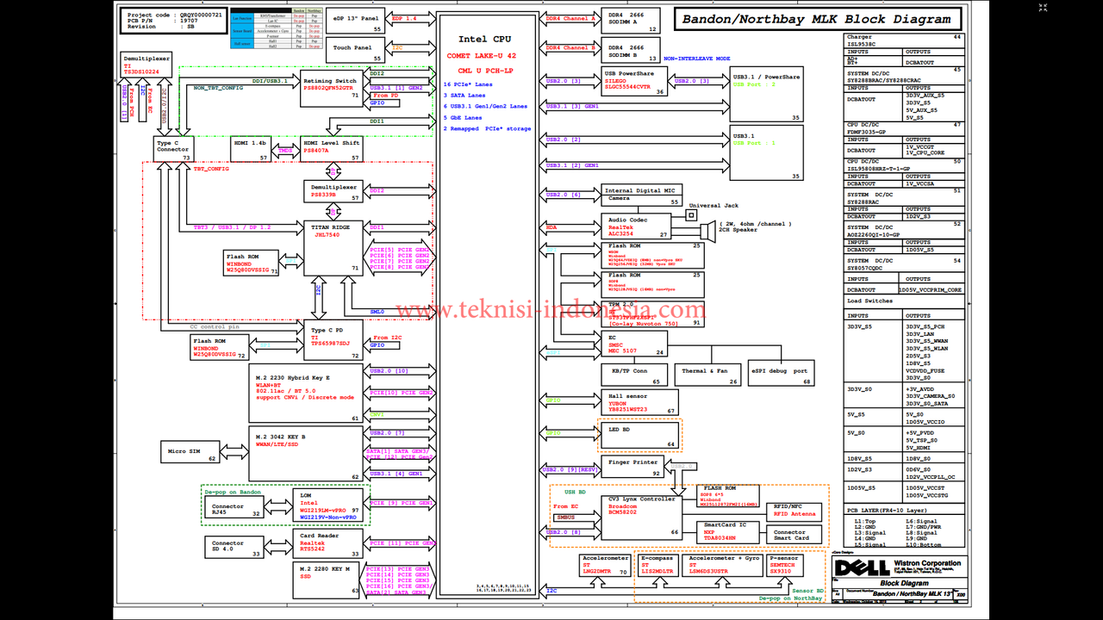The width and height of the screenshot is (1103, 620).
Task: Click the Accelerometer LNG2DMTR block
Action: coord(605,565)
